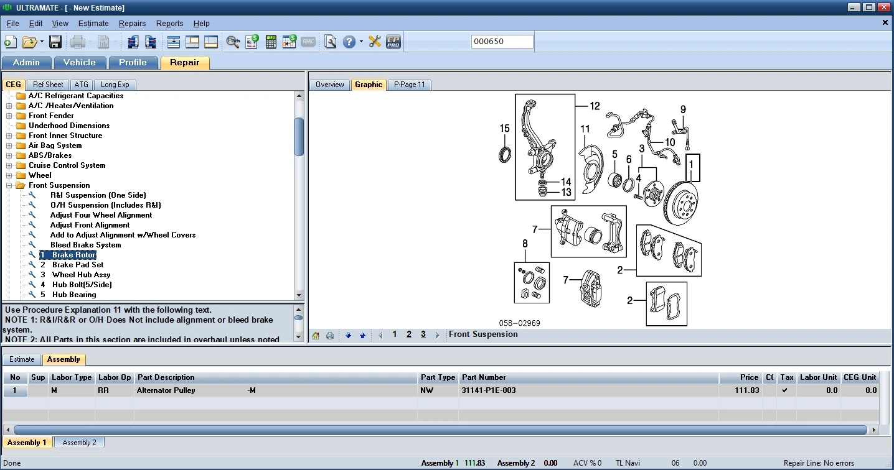Image resolution: width=894 pixels, height=470 pixels.
Task: Open the calculator toolbar icon
Action: coord(271,42)
